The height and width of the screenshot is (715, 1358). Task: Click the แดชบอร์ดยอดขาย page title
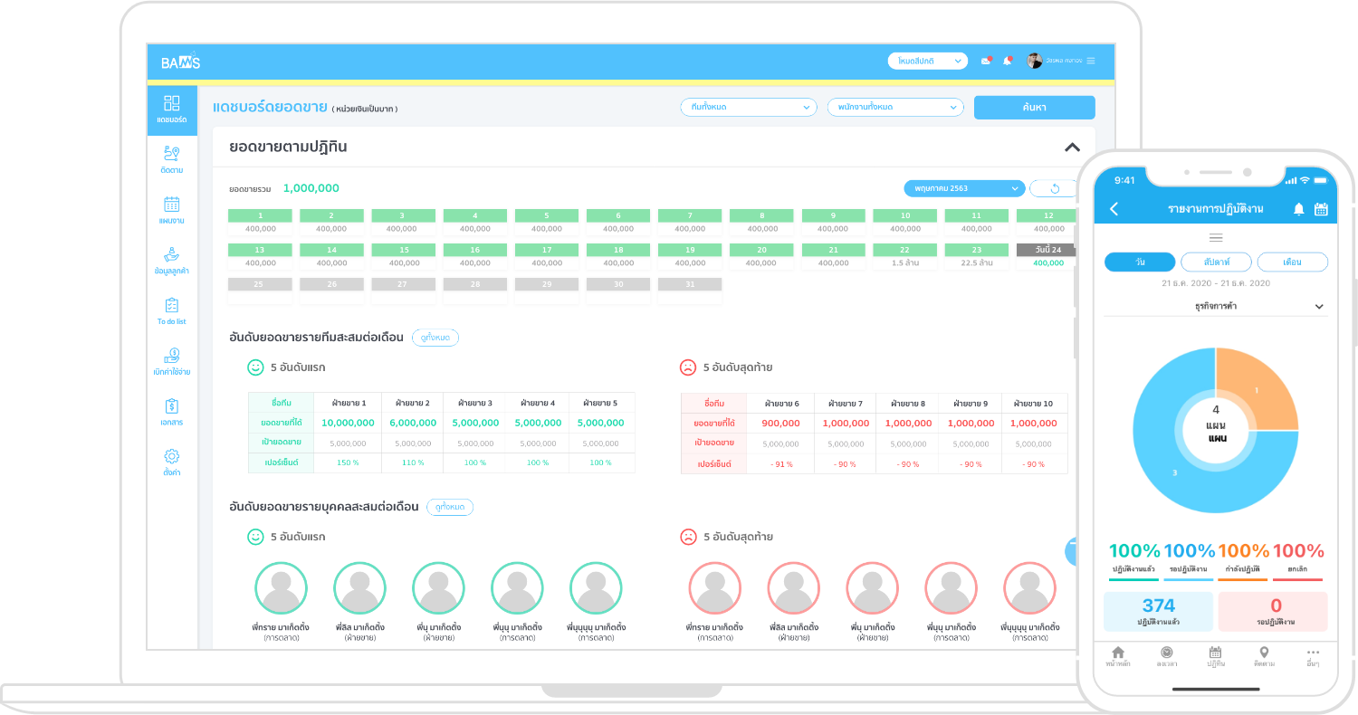[x=270, y=108]
